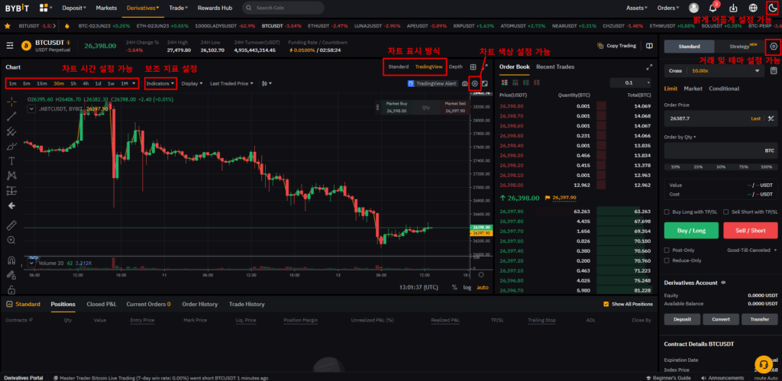Image resolution: width=782 pixels, height=381 pixels.
Task: Toggle auto scale on chart
Action: [x=483, y=287]
